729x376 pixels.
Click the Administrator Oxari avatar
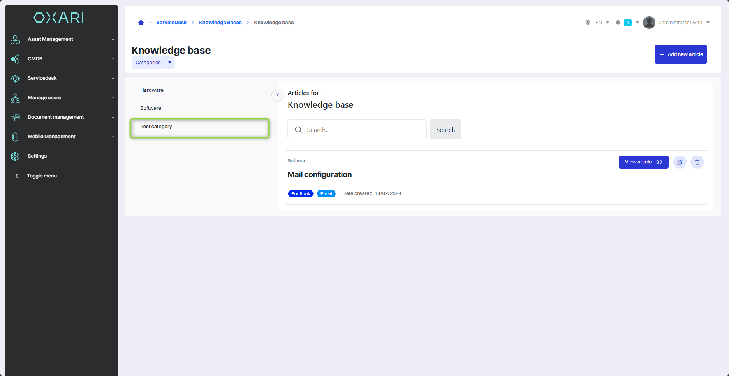[649, 23]
